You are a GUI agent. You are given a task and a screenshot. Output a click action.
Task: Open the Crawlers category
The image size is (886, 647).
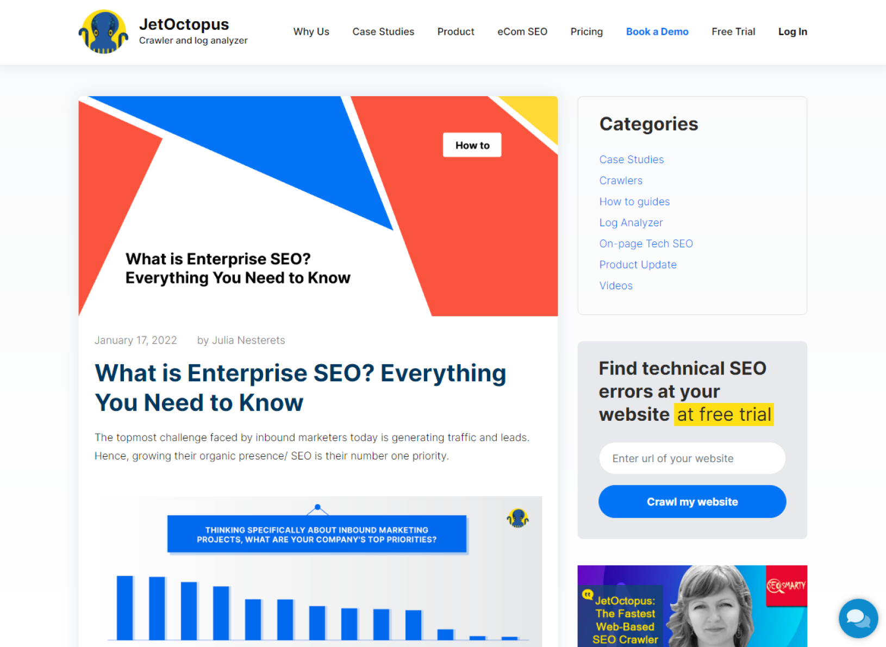620,181
